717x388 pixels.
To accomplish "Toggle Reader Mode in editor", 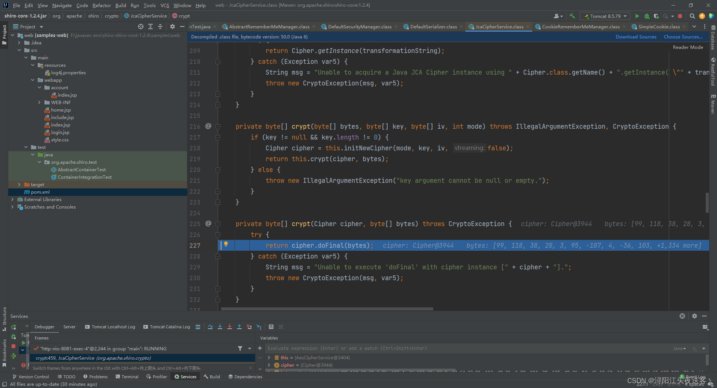I will pos(688,47).
